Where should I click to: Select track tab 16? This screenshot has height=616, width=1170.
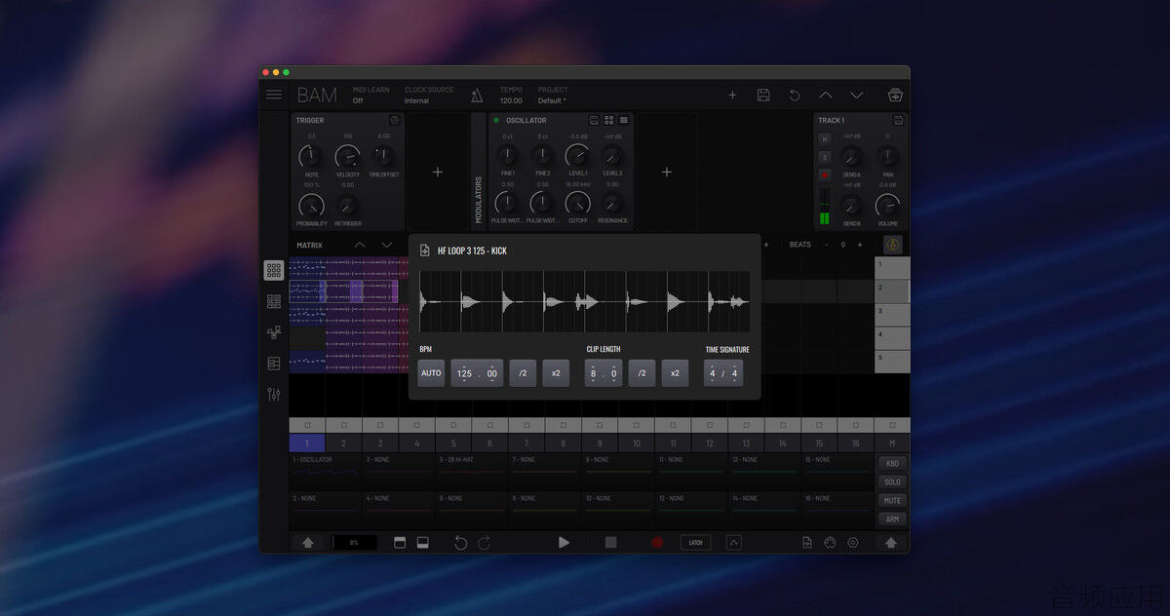point(856,443)
